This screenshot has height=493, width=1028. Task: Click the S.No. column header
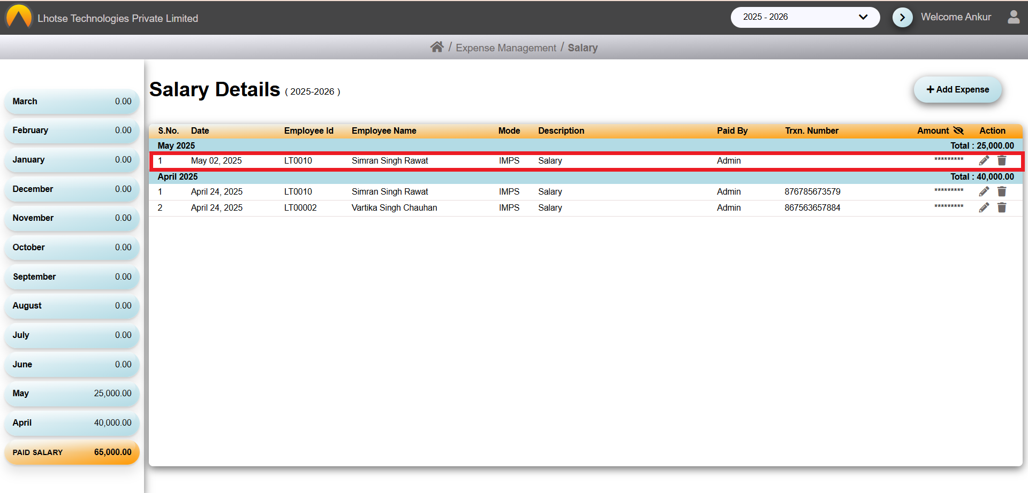pyautogui.click(x=168, y=130)
